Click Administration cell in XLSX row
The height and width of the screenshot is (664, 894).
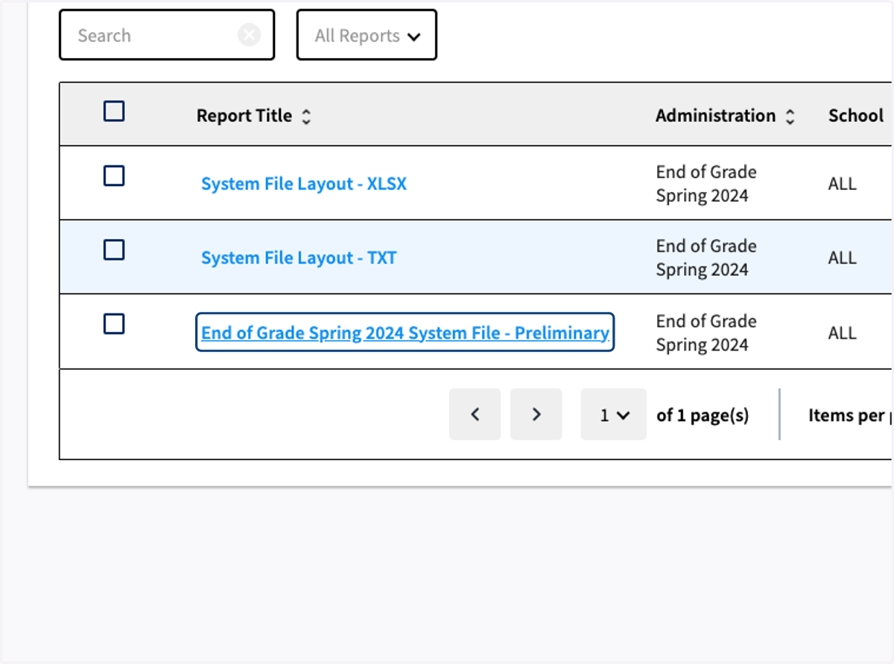706,184
